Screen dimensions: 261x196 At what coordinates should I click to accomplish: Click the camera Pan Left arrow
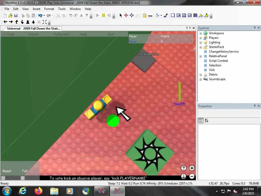point(5,22)
